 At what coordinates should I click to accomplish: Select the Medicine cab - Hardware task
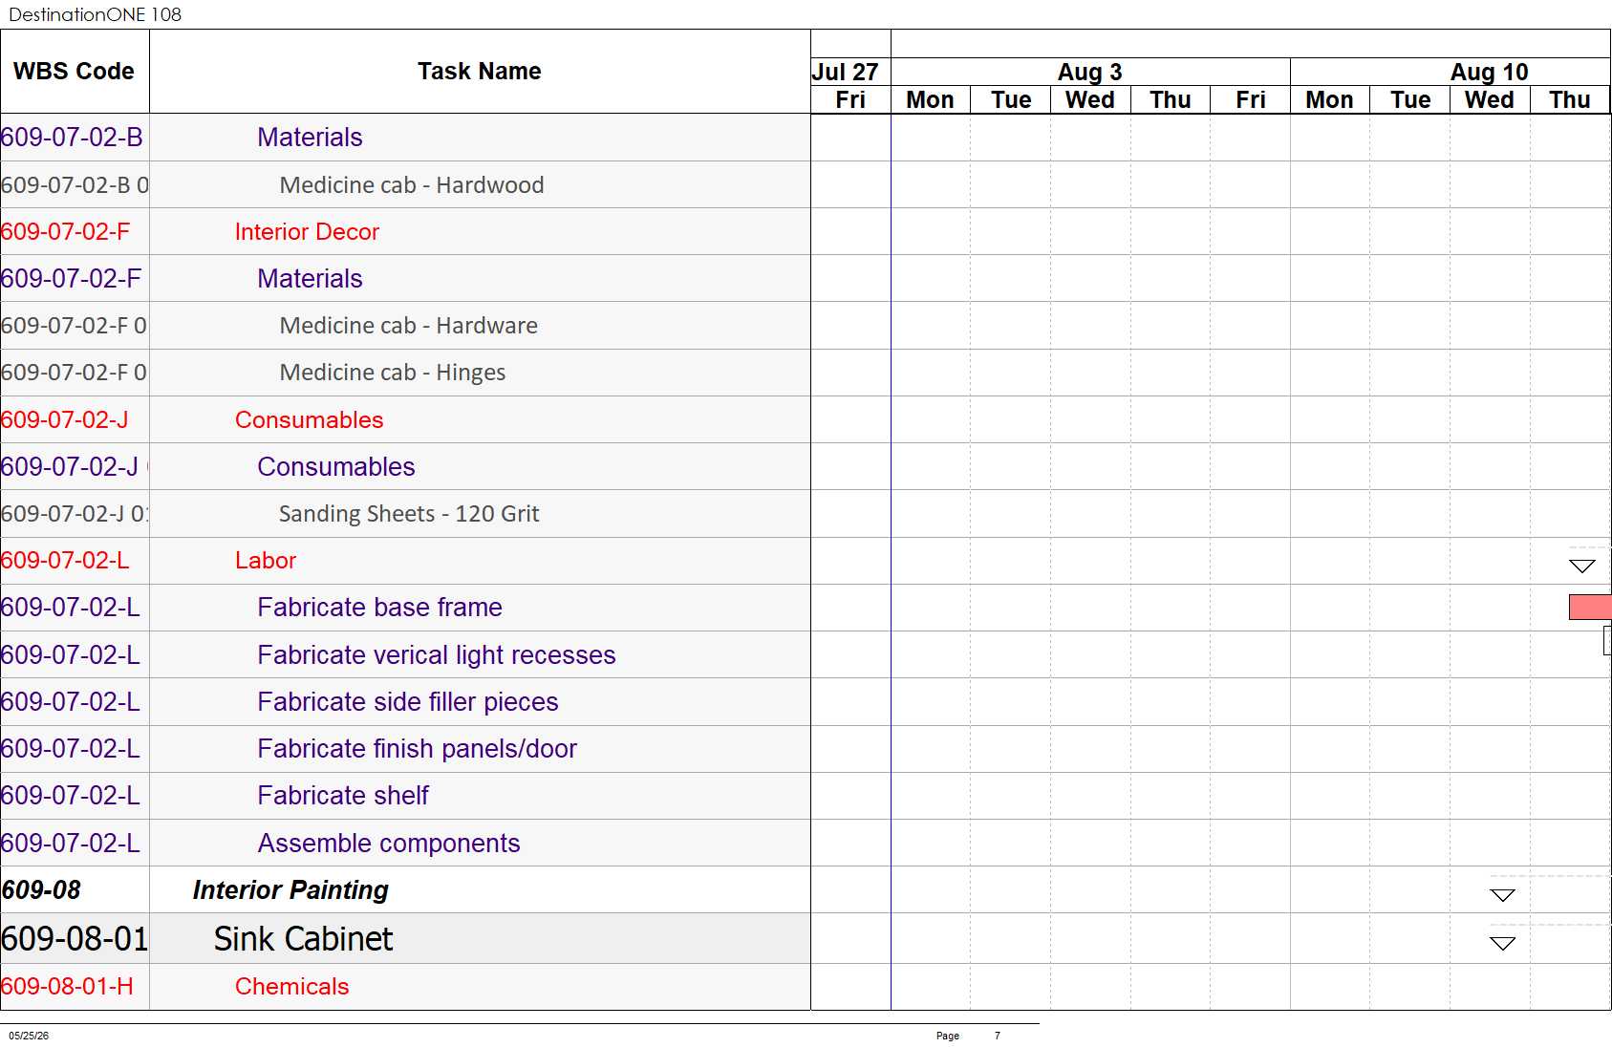(409, 326)
